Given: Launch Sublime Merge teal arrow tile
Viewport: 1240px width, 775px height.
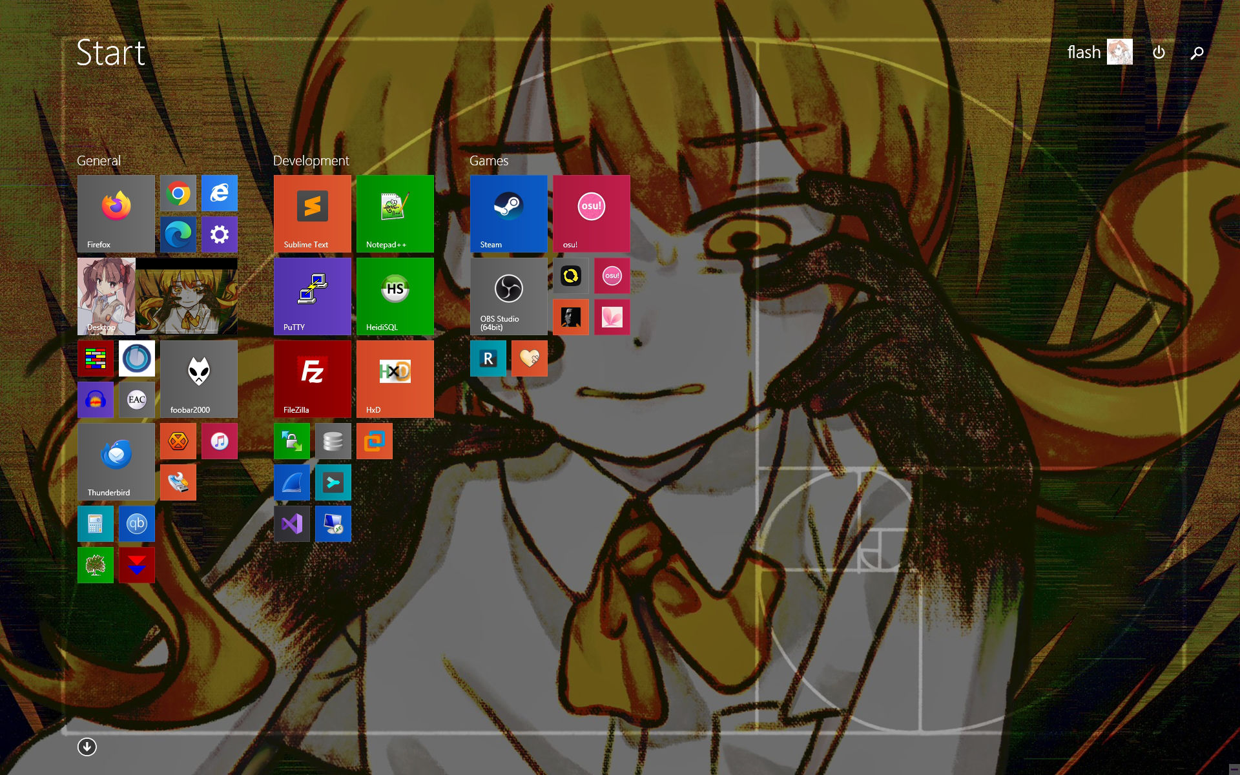Looking at the screenshot, I should pos(333,482).
